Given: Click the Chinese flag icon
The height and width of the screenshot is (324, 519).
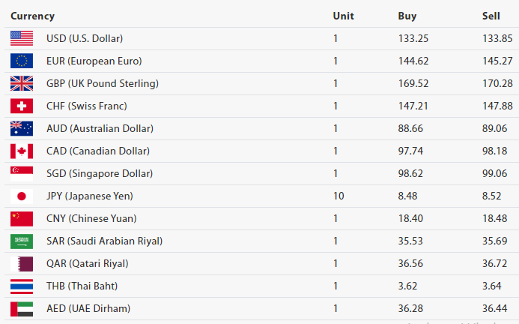Looking at the screenshot, I should pos(22,218).
